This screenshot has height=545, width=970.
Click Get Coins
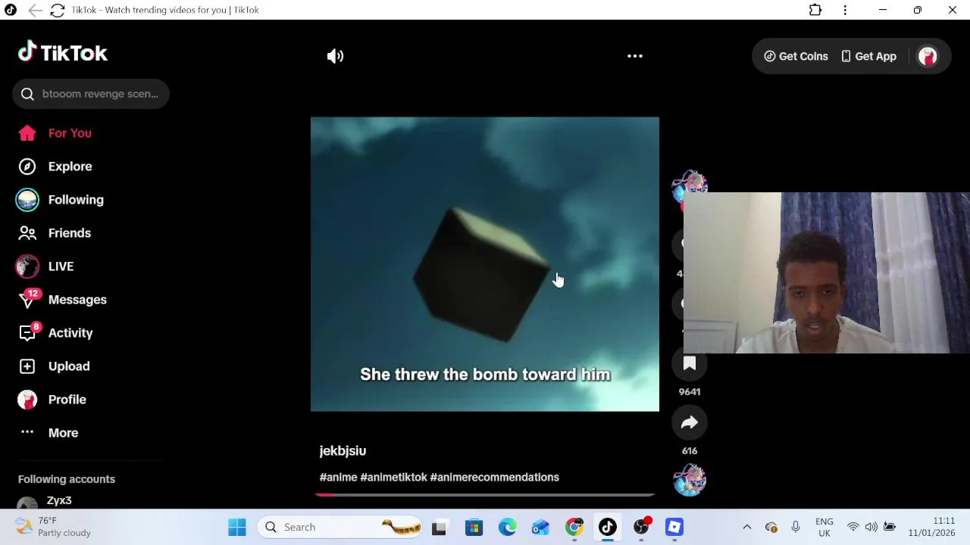tap(796, 56)
